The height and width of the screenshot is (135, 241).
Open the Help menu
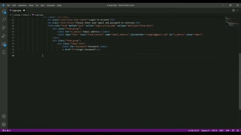tap(59, 5)
